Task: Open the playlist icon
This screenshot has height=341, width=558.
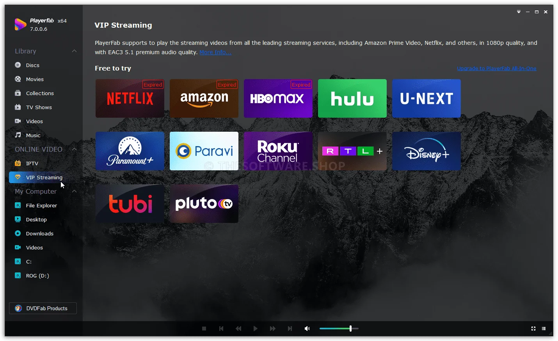Action: 544,329
